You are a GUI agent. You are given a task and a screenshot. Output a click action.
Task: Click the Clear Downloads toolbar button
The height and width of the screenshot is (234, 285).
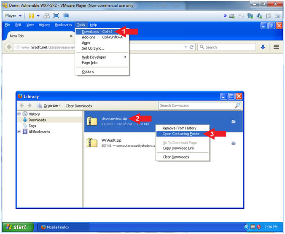(79, 106)
